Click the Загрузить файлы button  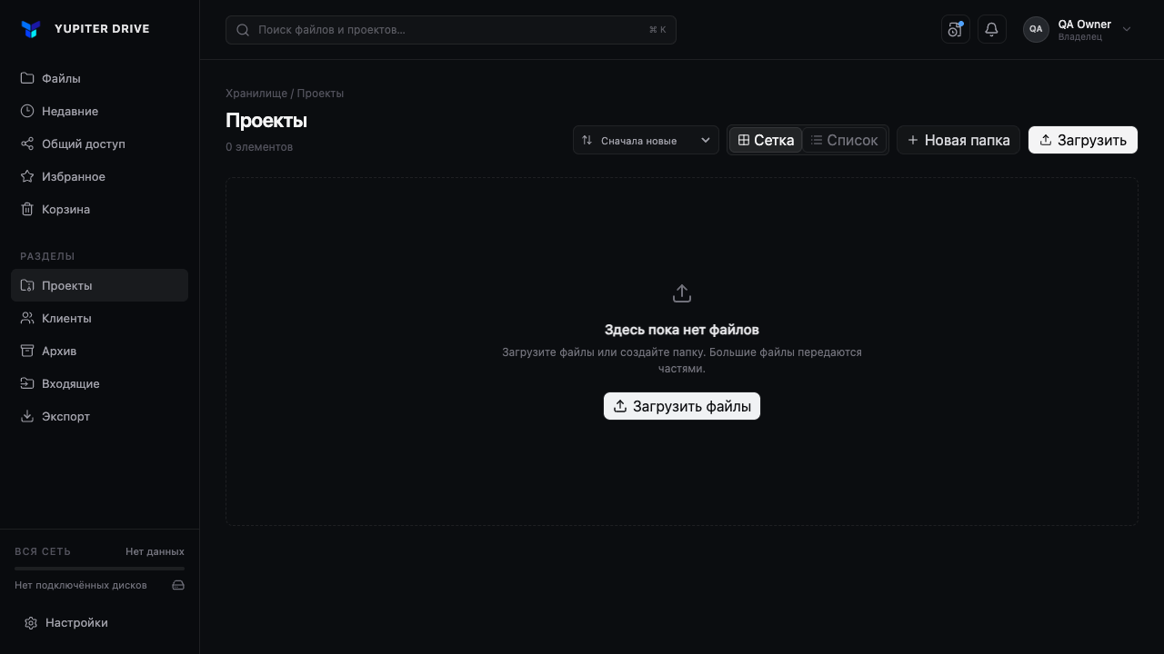[x=682, y=406]
